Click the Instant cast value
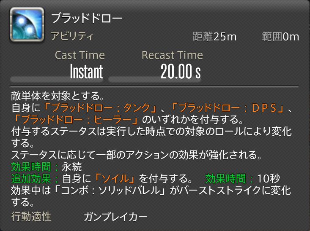 coord(86,72)
